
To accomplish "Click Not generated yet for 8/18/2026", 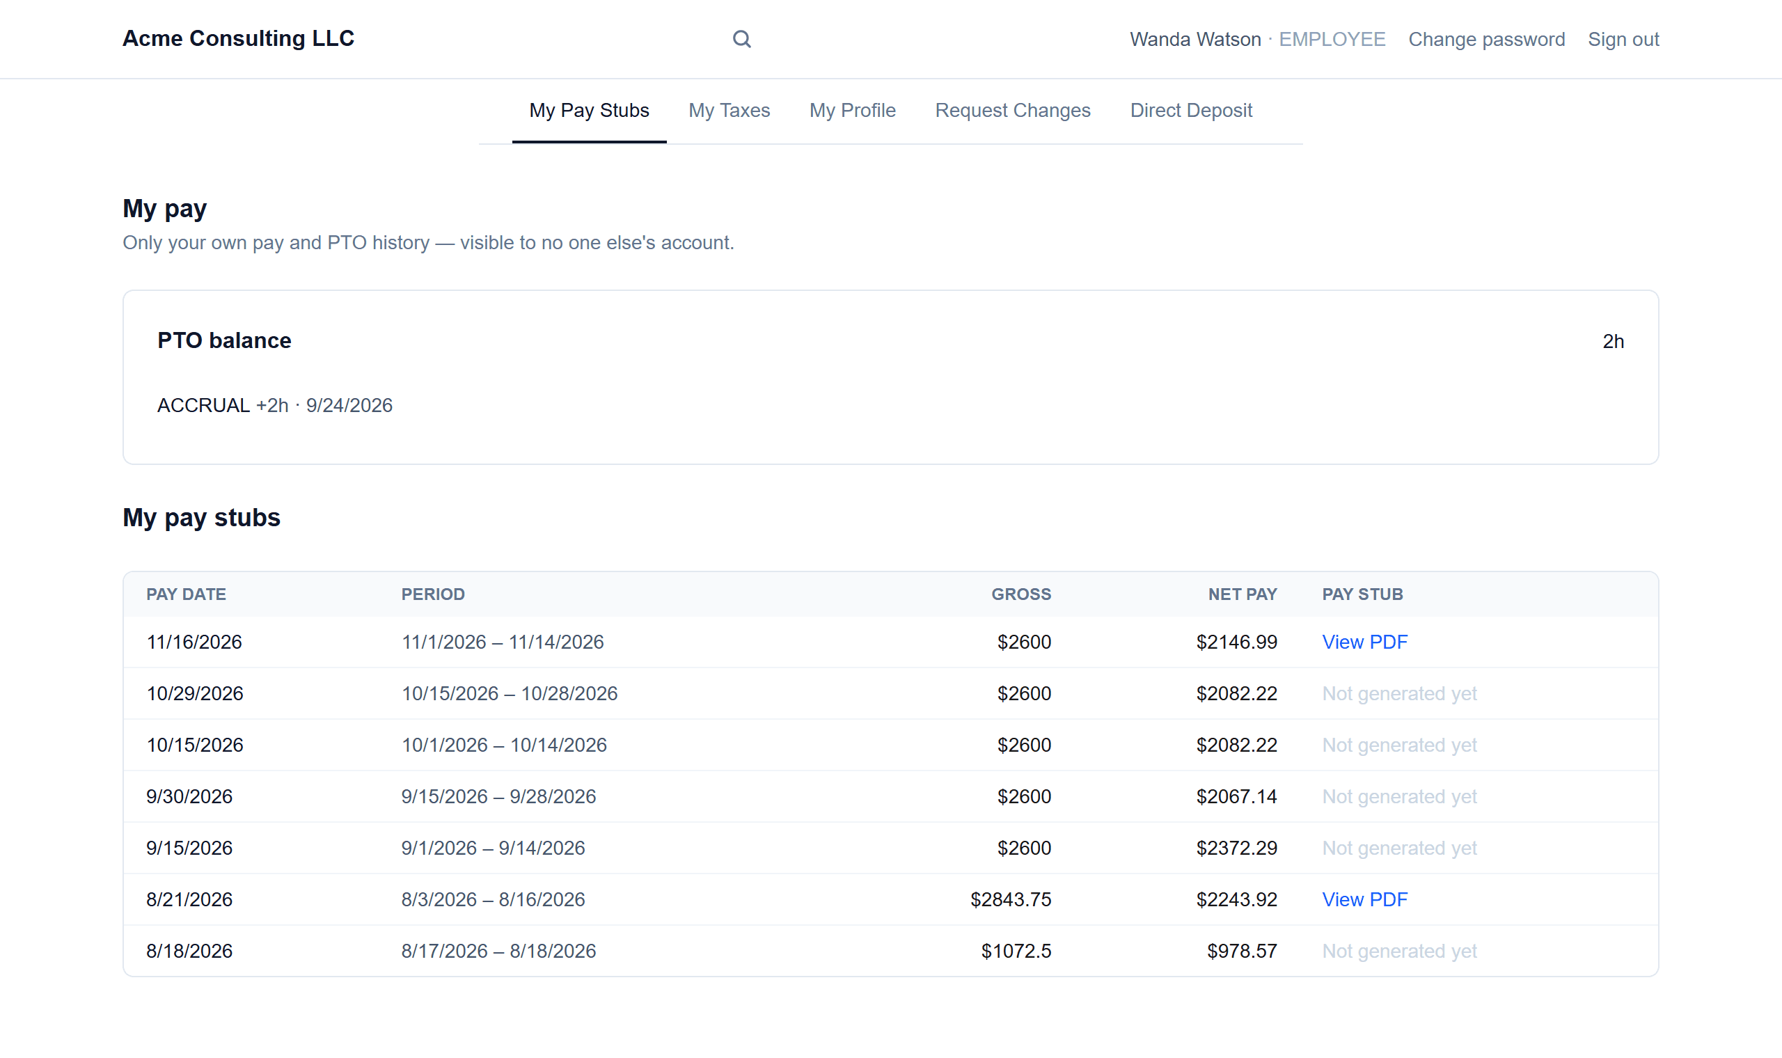I will click(1398, 950).
